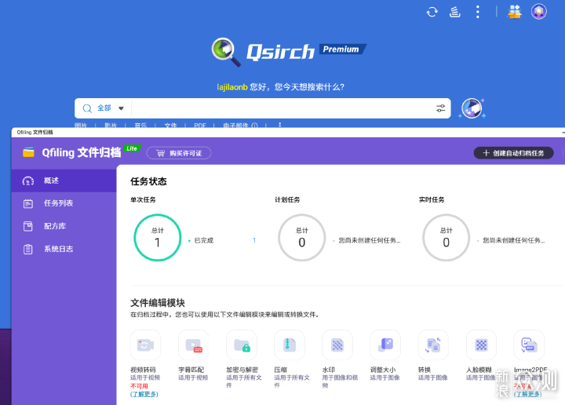Image resolution: width=565 pixels, height=405 pixels.
Task: Open 了解更多 link under 视频转码
Action: click(x=144, y=394)
